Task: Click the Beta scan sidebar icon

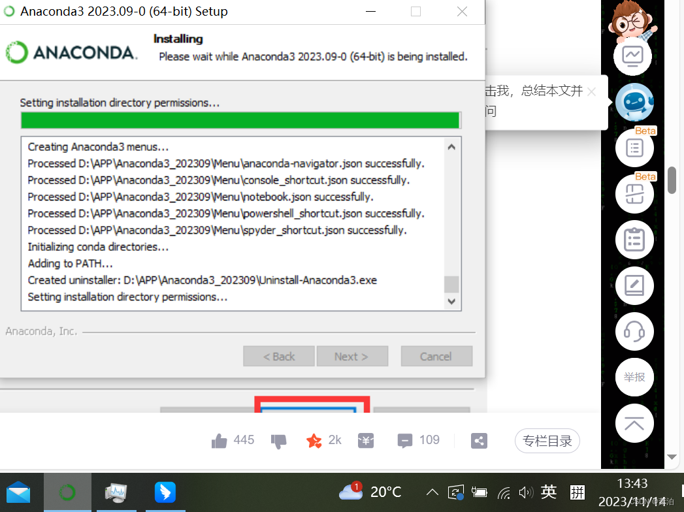Action: (634, 194)
